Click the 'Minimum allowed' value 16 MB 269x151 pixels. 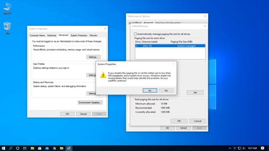point(164,104)
